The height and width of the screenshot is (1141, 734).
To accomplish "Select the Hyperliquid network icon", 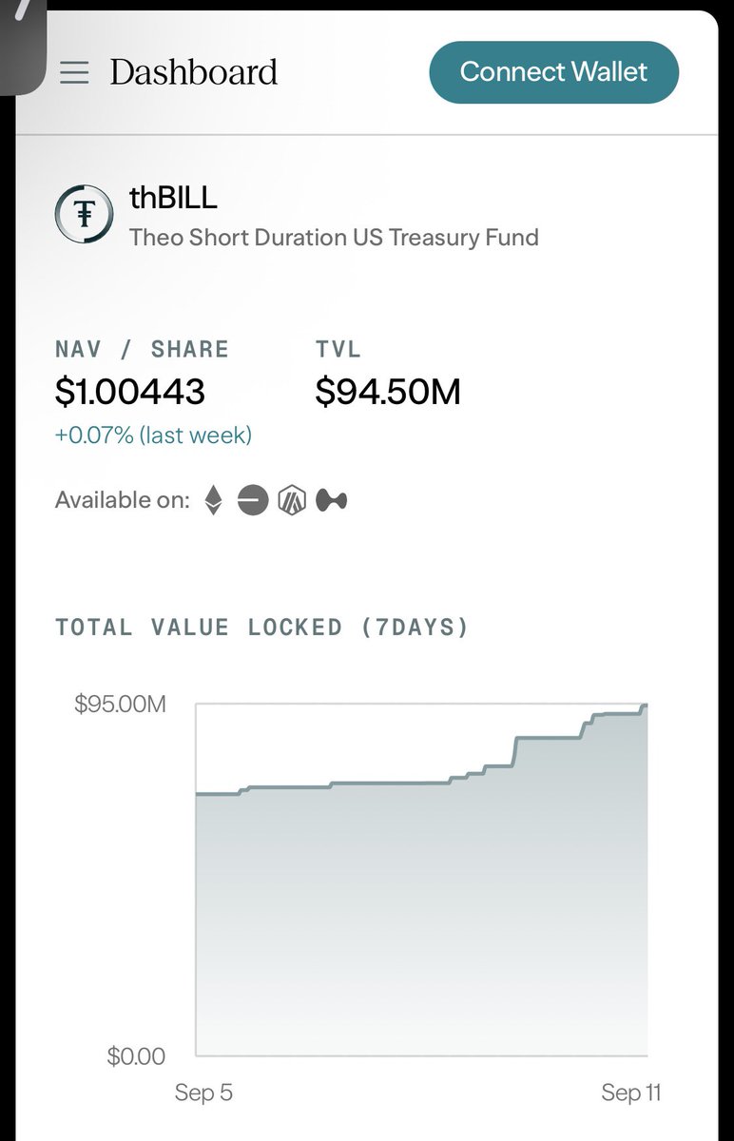I will point(332,500).
